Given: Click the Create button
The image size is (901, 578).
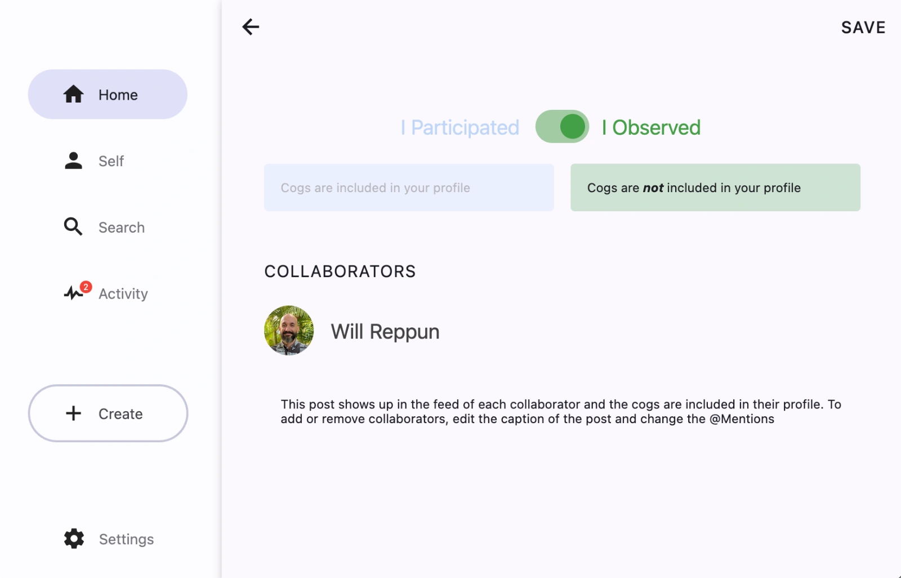Looking at the screenshot, I should coord(107,414).
